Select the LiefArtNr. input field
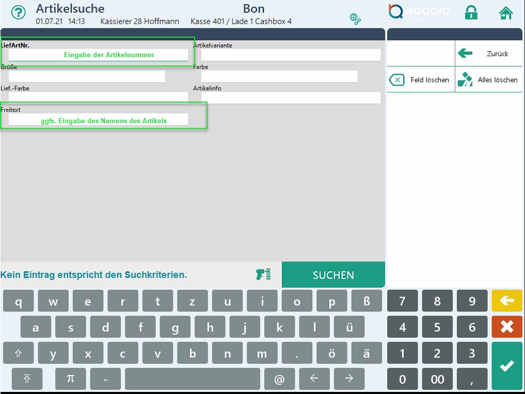 click(x=98, y=55)
